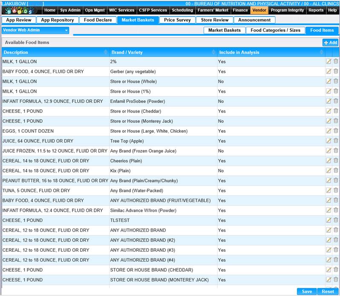Edit the Enfamil ProSobee (Powder) row
The height and width of the screenshot is (296, 340).
(x=328, y=101)
